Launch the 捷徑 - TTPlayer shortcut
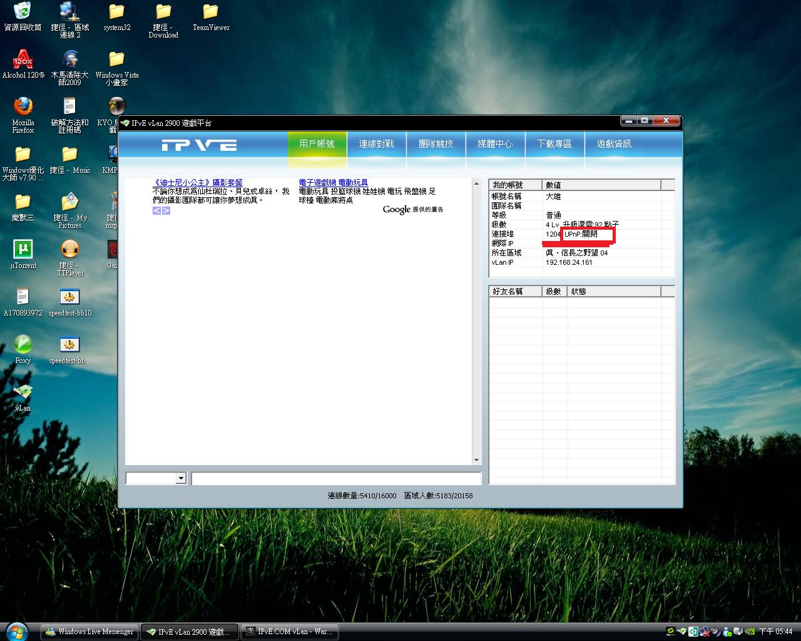 [x=69, y=258]
